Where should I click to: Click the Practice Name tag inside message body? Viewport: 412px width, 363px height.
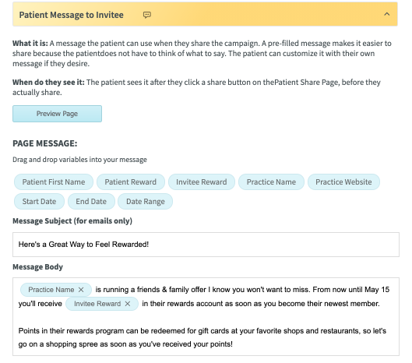51,290
